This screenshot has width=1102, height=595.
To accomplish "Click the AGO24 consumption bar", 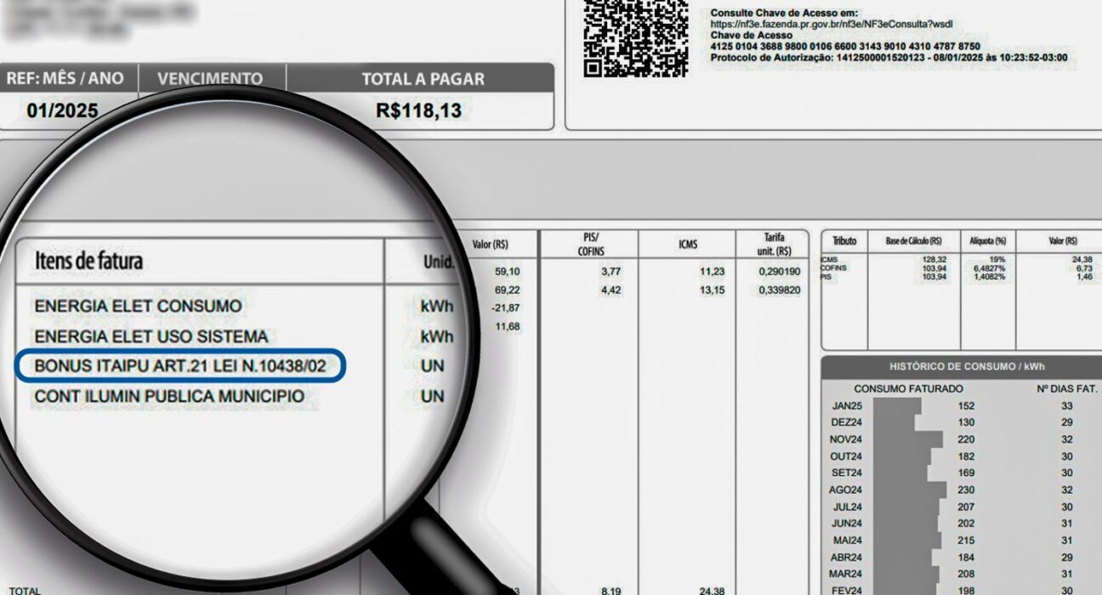I will coord(910,490).
